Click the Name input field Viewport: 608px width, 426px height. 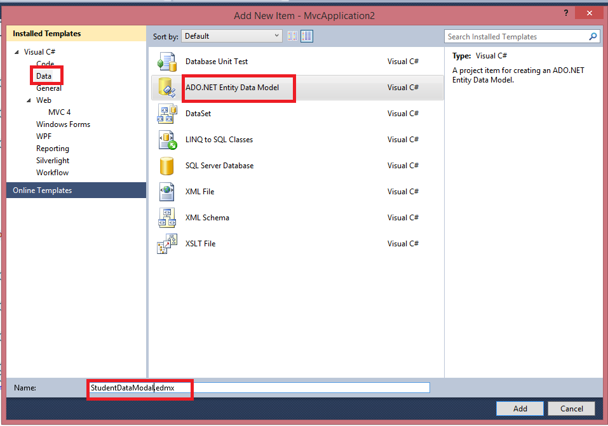259,388
